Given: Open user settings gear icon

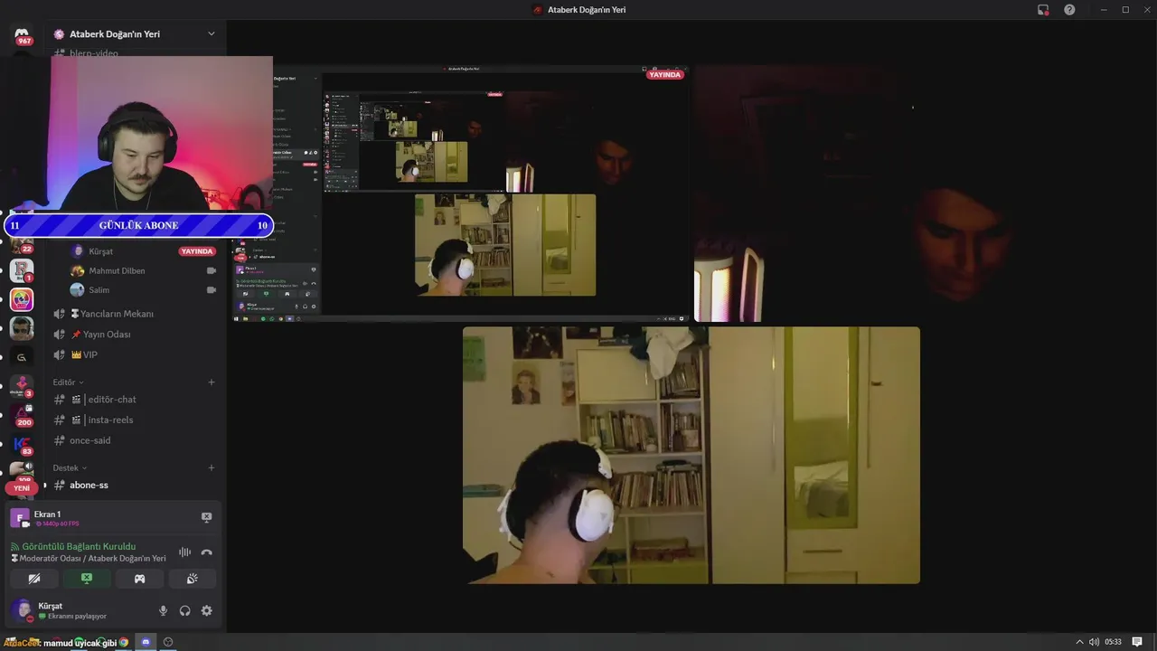Looking at the screenshot, I should [206, 610].
